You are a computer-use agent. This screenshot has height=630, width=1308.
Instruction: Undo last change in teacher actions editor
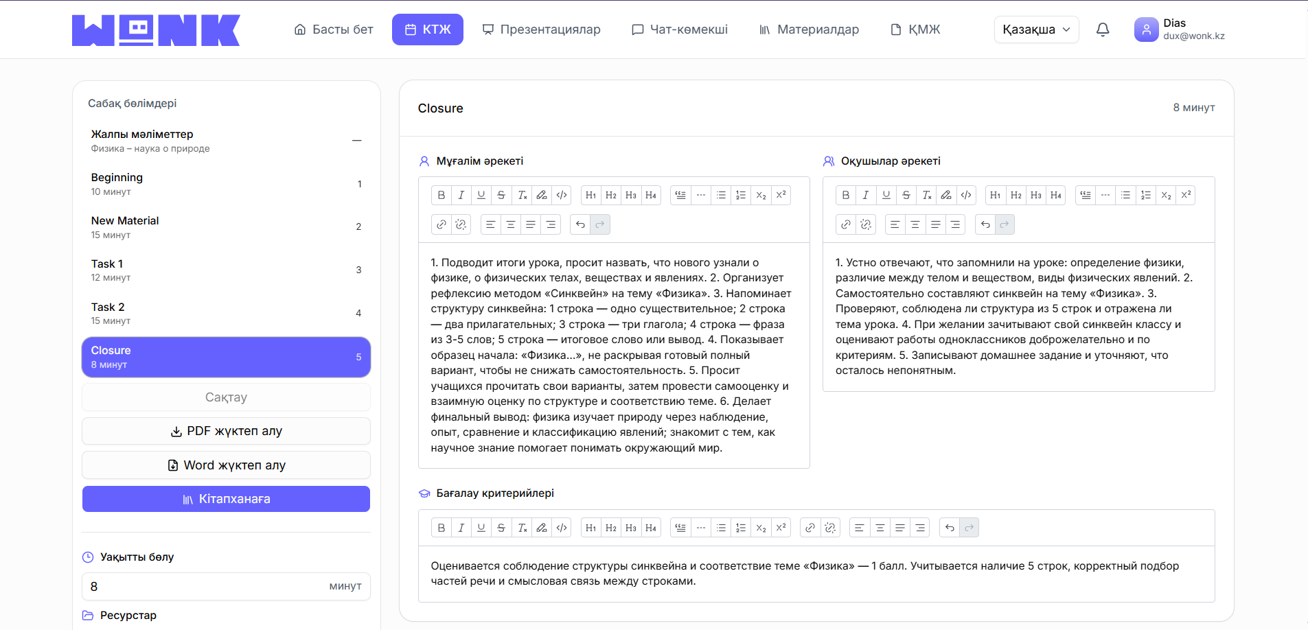pyautogui.click(x=580, y=224)
